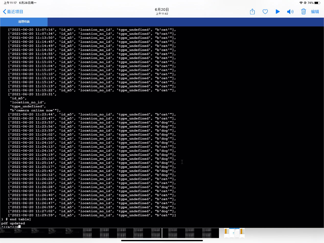The image size is (324, 243).
Task: Click the 清理终端 tab in the terminal
Action: [x=24, y=22]
